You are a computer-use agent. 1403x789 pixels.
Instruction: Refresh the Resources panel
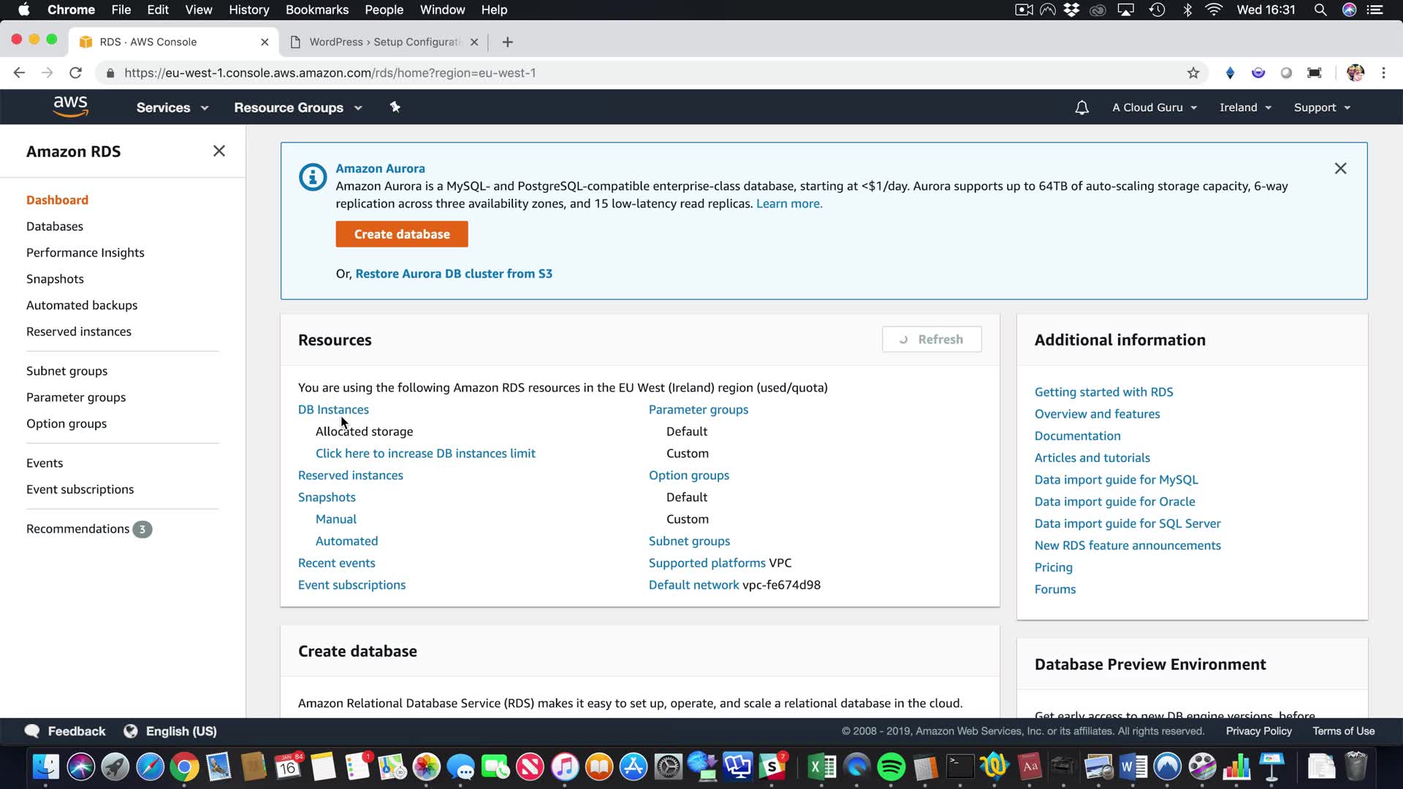931,340
